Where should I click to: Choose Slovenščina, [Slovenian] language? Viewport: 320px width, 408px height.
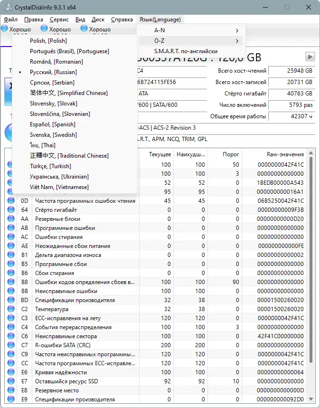(x=75, y=114)
